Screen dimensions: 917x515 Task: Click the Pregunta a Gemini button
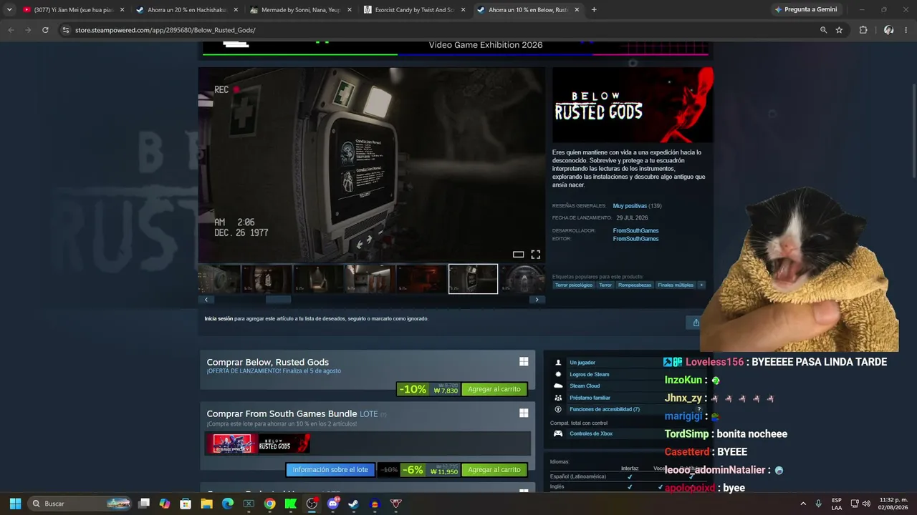coord(806,10)
